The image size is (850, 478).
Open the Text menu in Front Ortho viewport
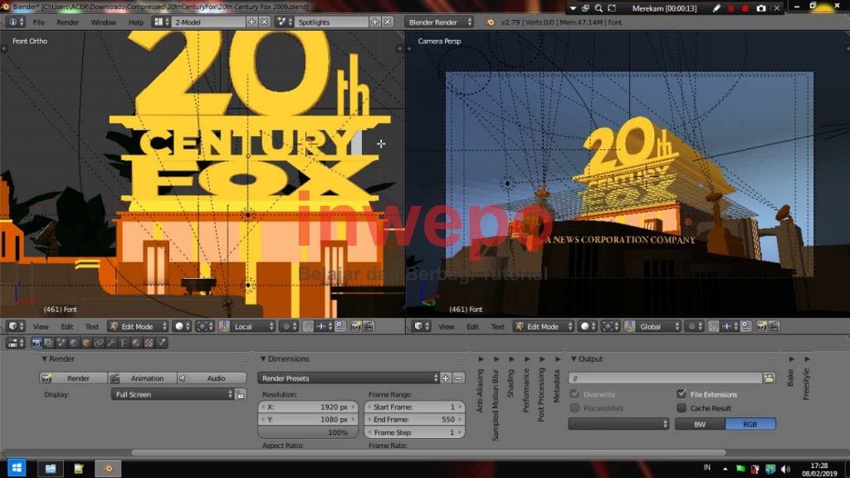coord(92,326)
